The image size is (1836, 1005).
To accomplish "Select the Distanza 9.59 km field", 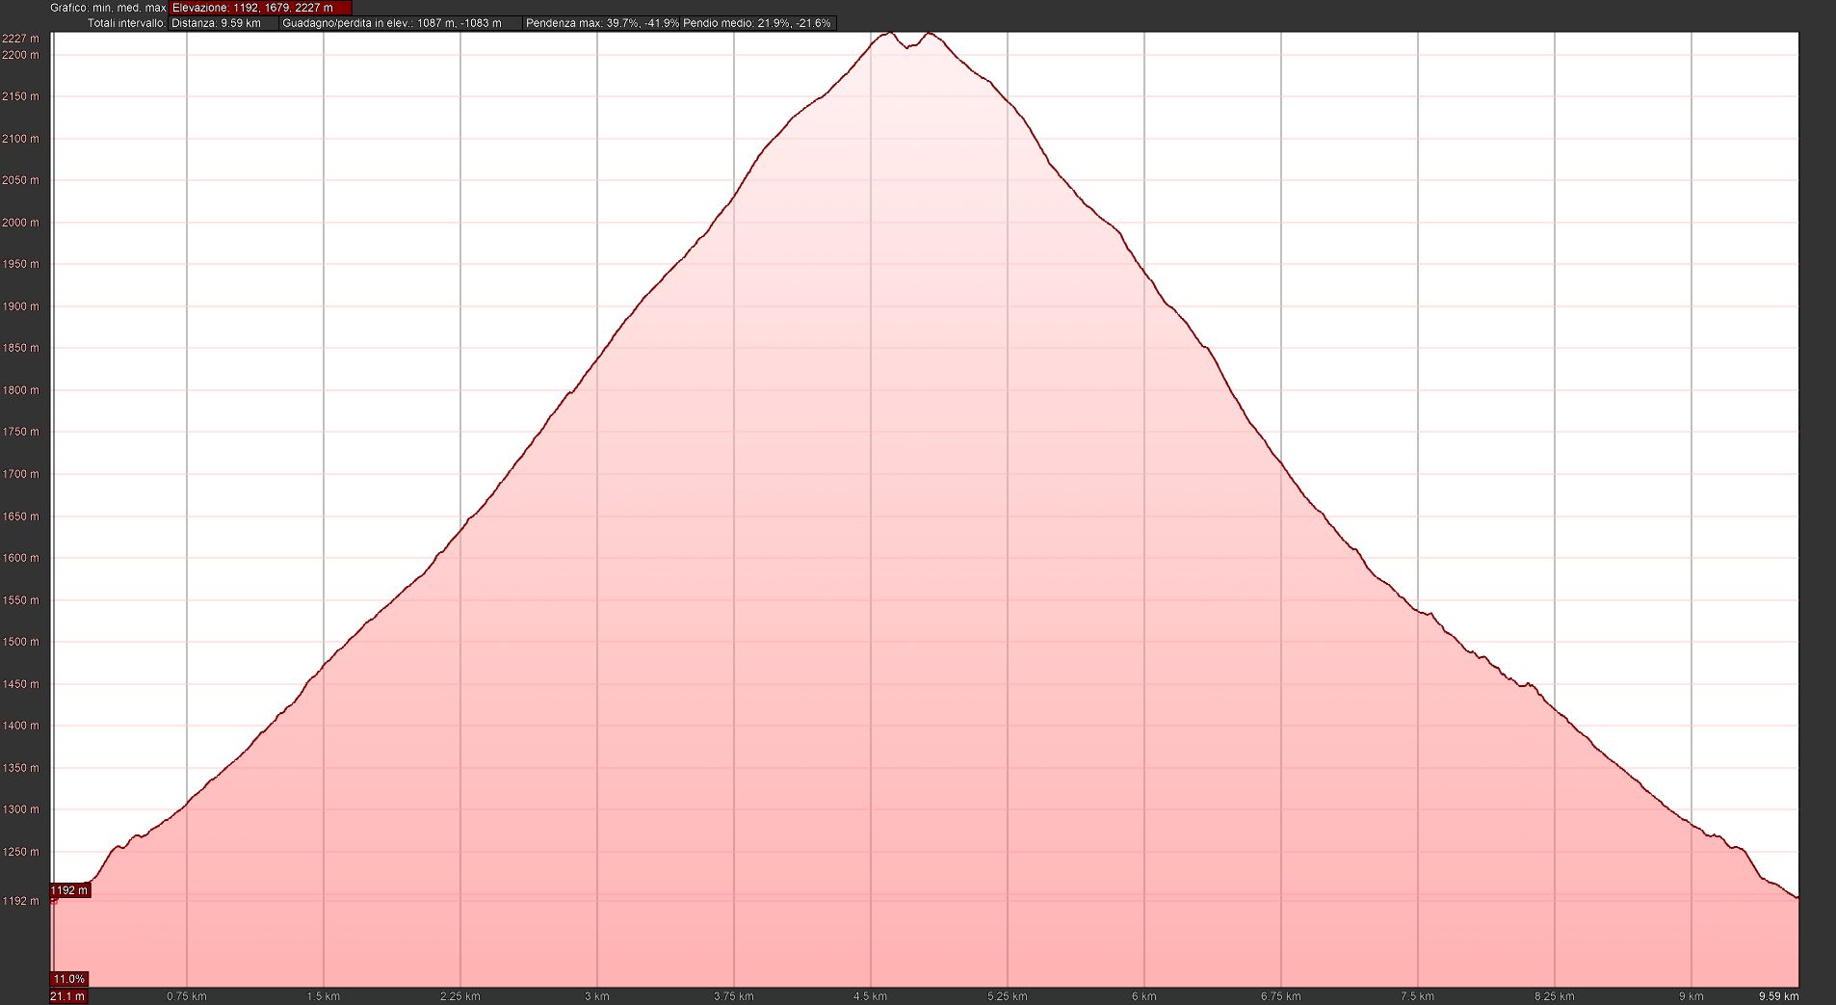I will click(217, 23).
